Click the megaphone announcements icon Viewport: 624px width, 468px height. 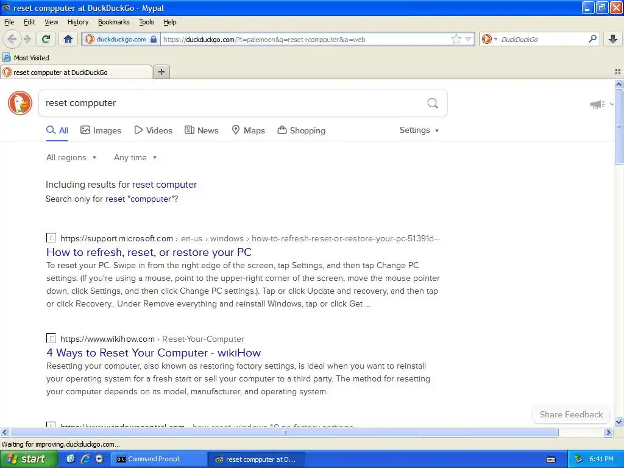click(597, 104)
